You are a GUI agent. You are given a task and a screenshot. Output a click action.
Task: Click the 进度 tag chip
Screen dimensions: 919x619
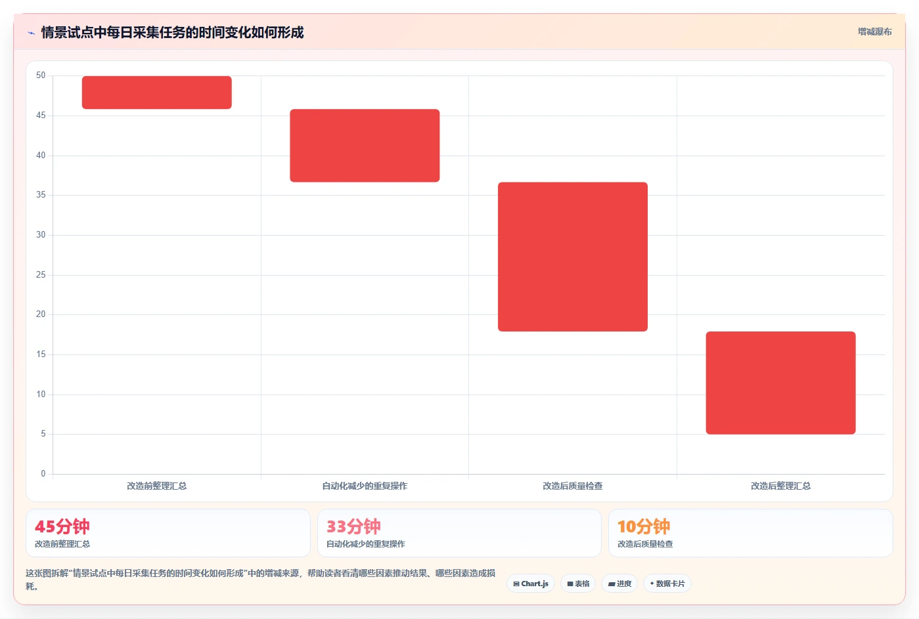pos(619,584)
